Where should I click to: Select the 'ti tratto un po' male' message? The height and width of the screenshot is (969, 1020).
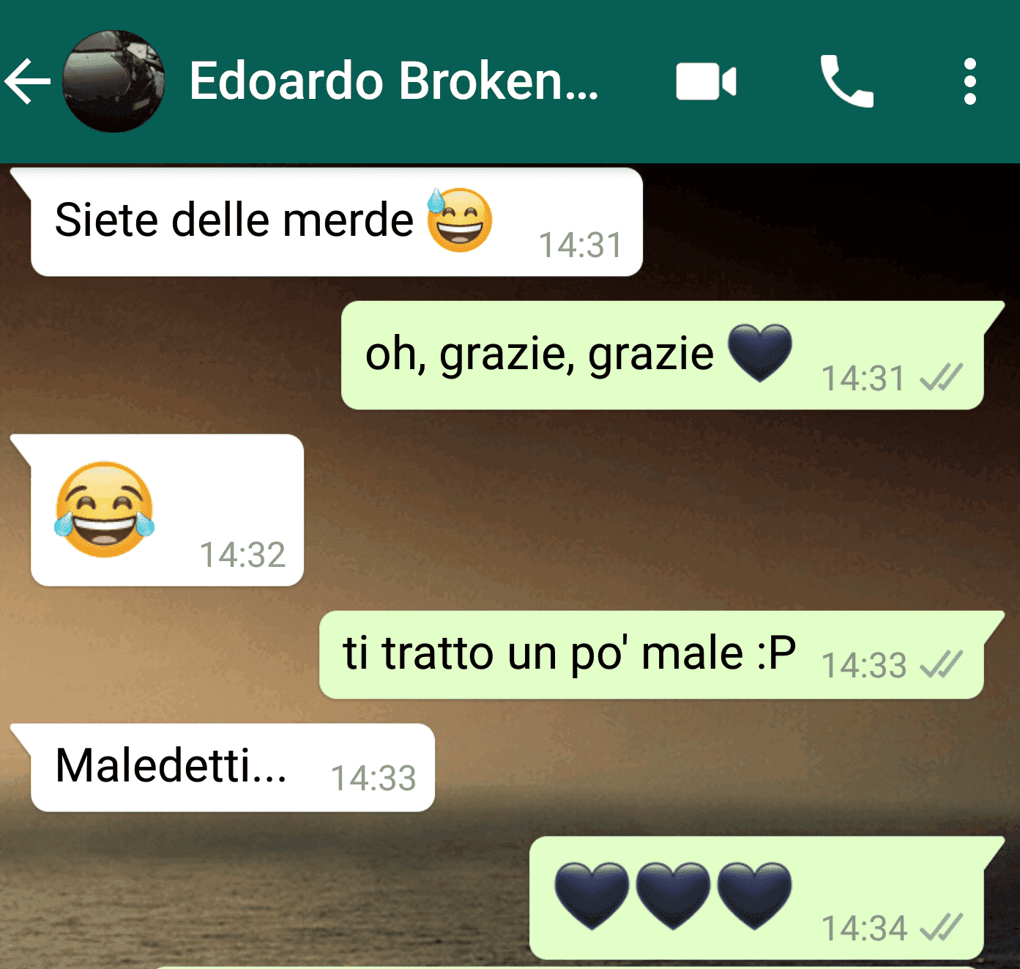[652, 655]
